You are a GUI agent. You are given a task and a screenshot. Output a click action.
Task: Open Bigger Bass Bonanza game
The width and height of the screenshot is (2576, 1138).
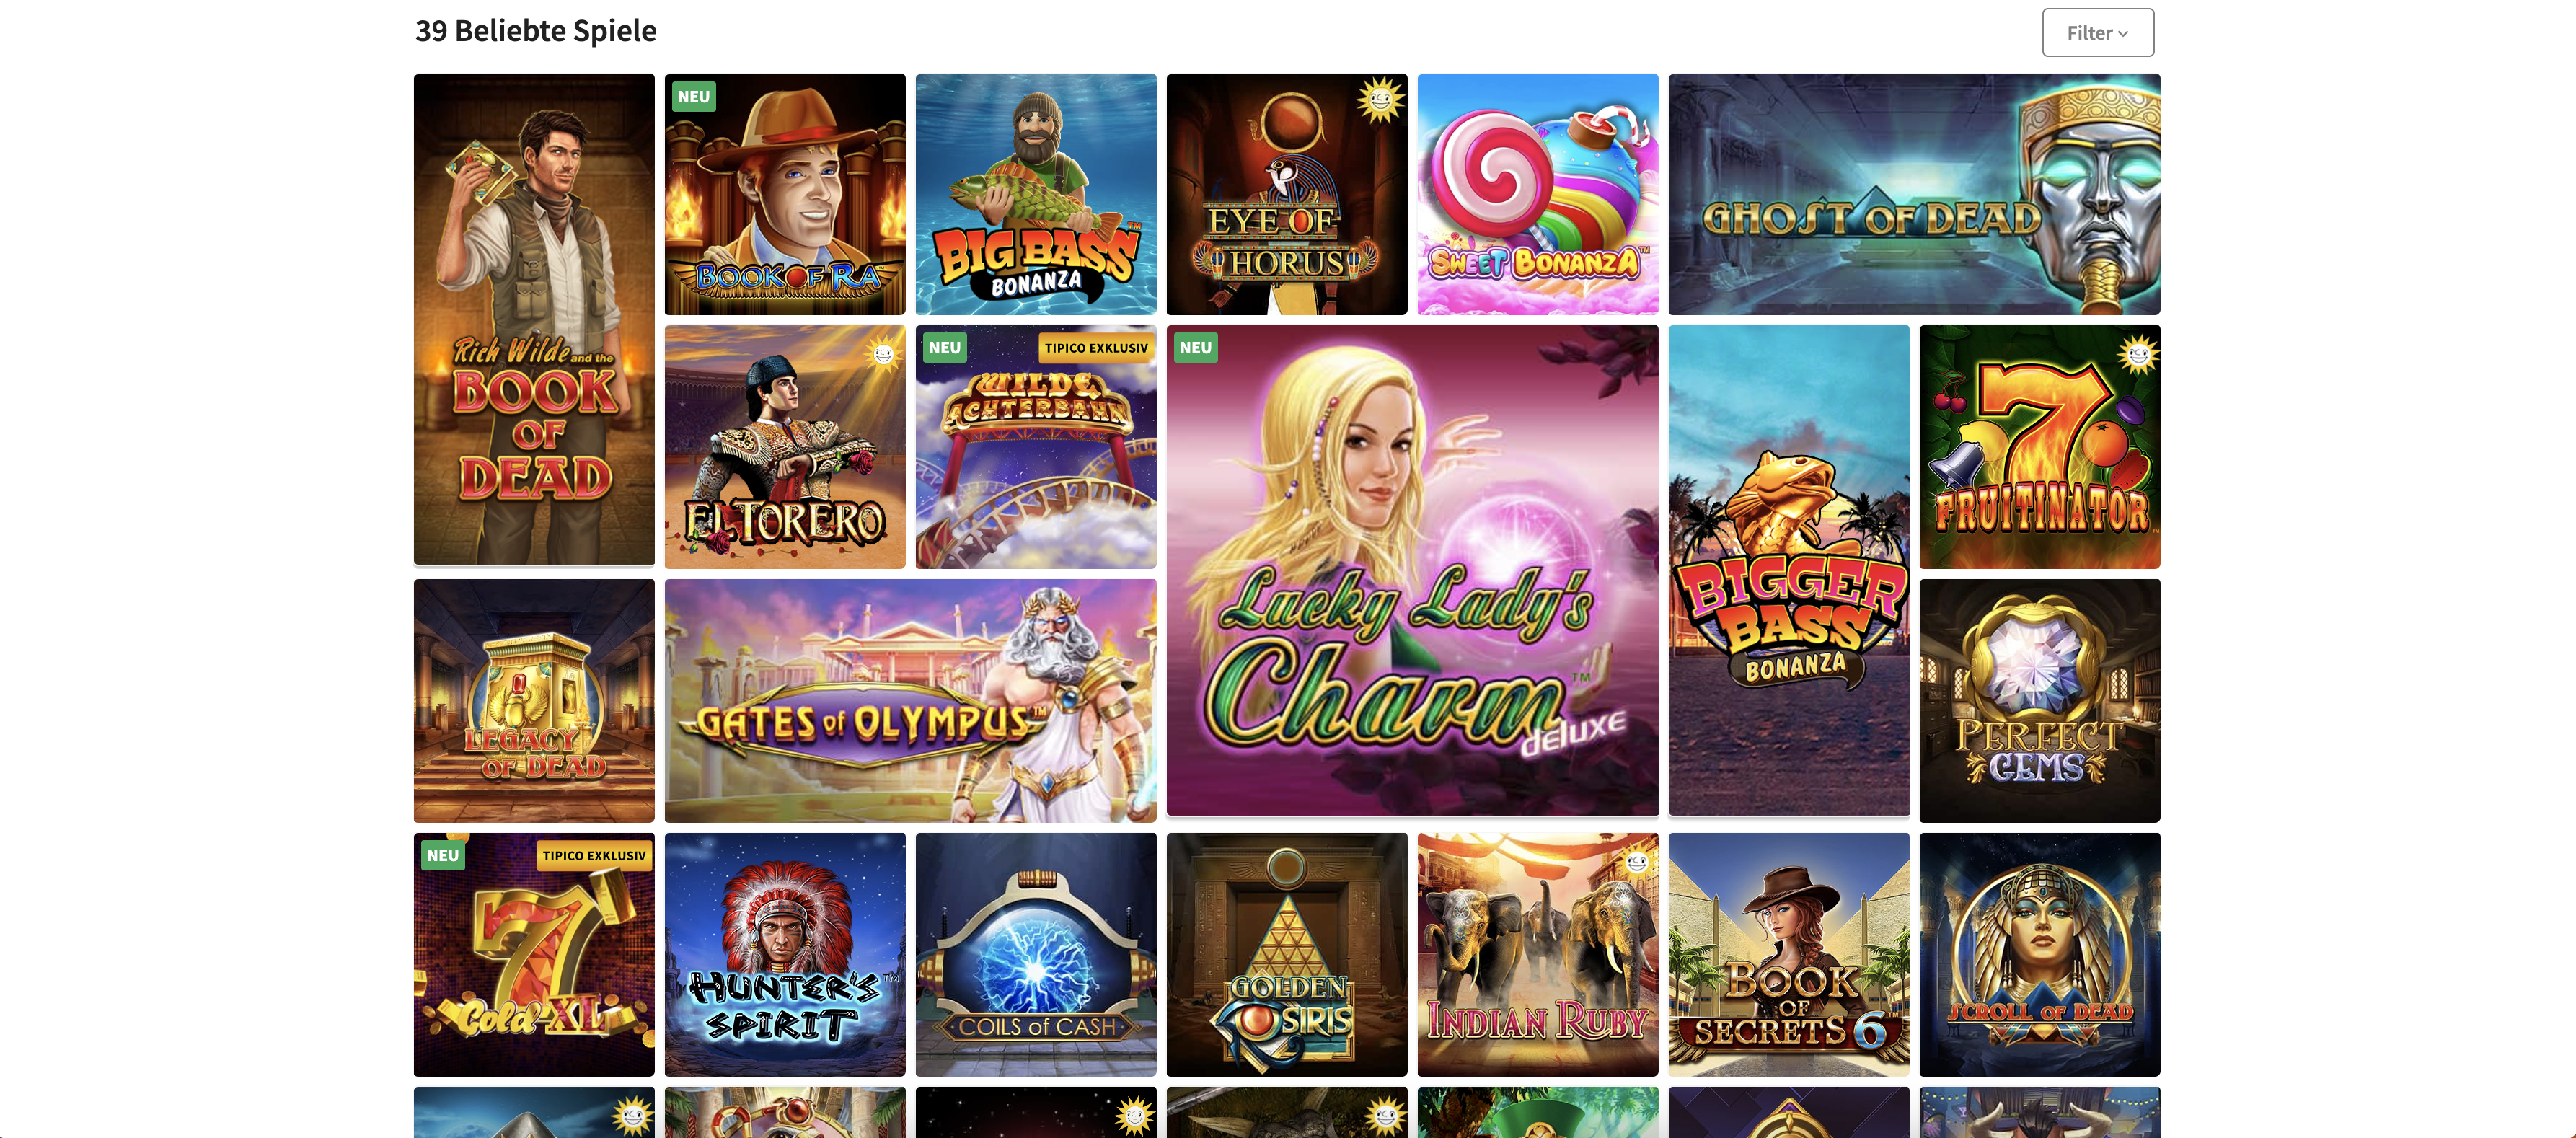[x=1789, y=571]
